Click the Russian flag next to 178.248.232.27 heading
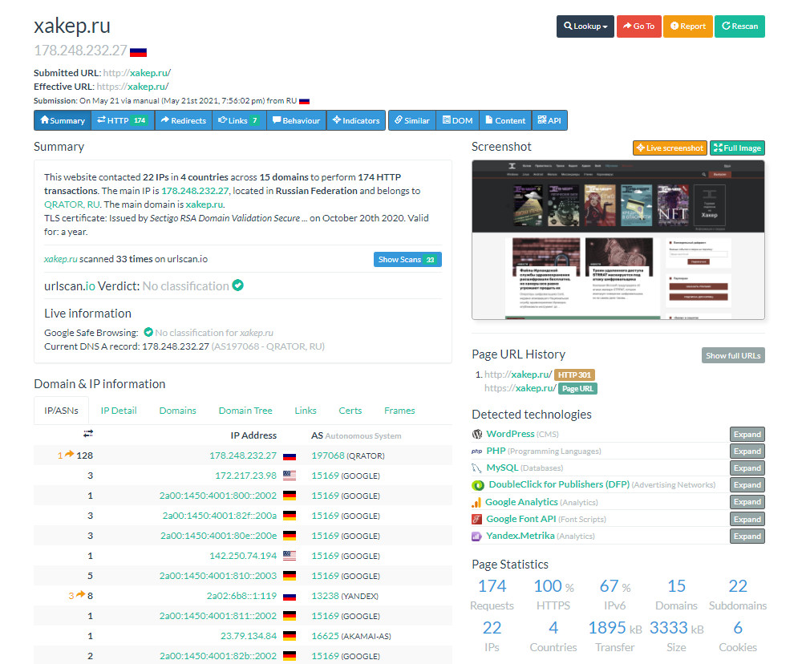The image size is (802, 664). [x=138, y=51]
